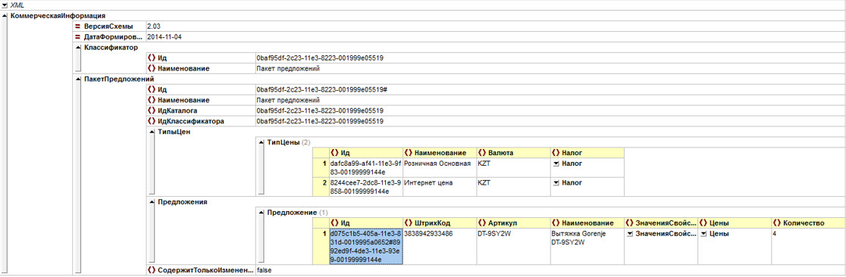Image resolution: width=846 pixels, height=277 pixels.
Task: Click the Ид cell starting with dafc8a99
Action: point(366,168)
